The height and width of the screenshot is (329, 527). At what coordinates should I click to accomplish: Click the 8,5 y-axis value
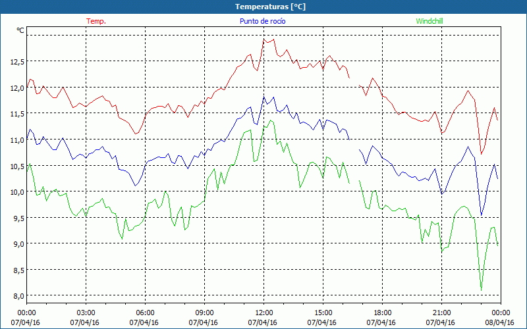click(x=18, y=270)
